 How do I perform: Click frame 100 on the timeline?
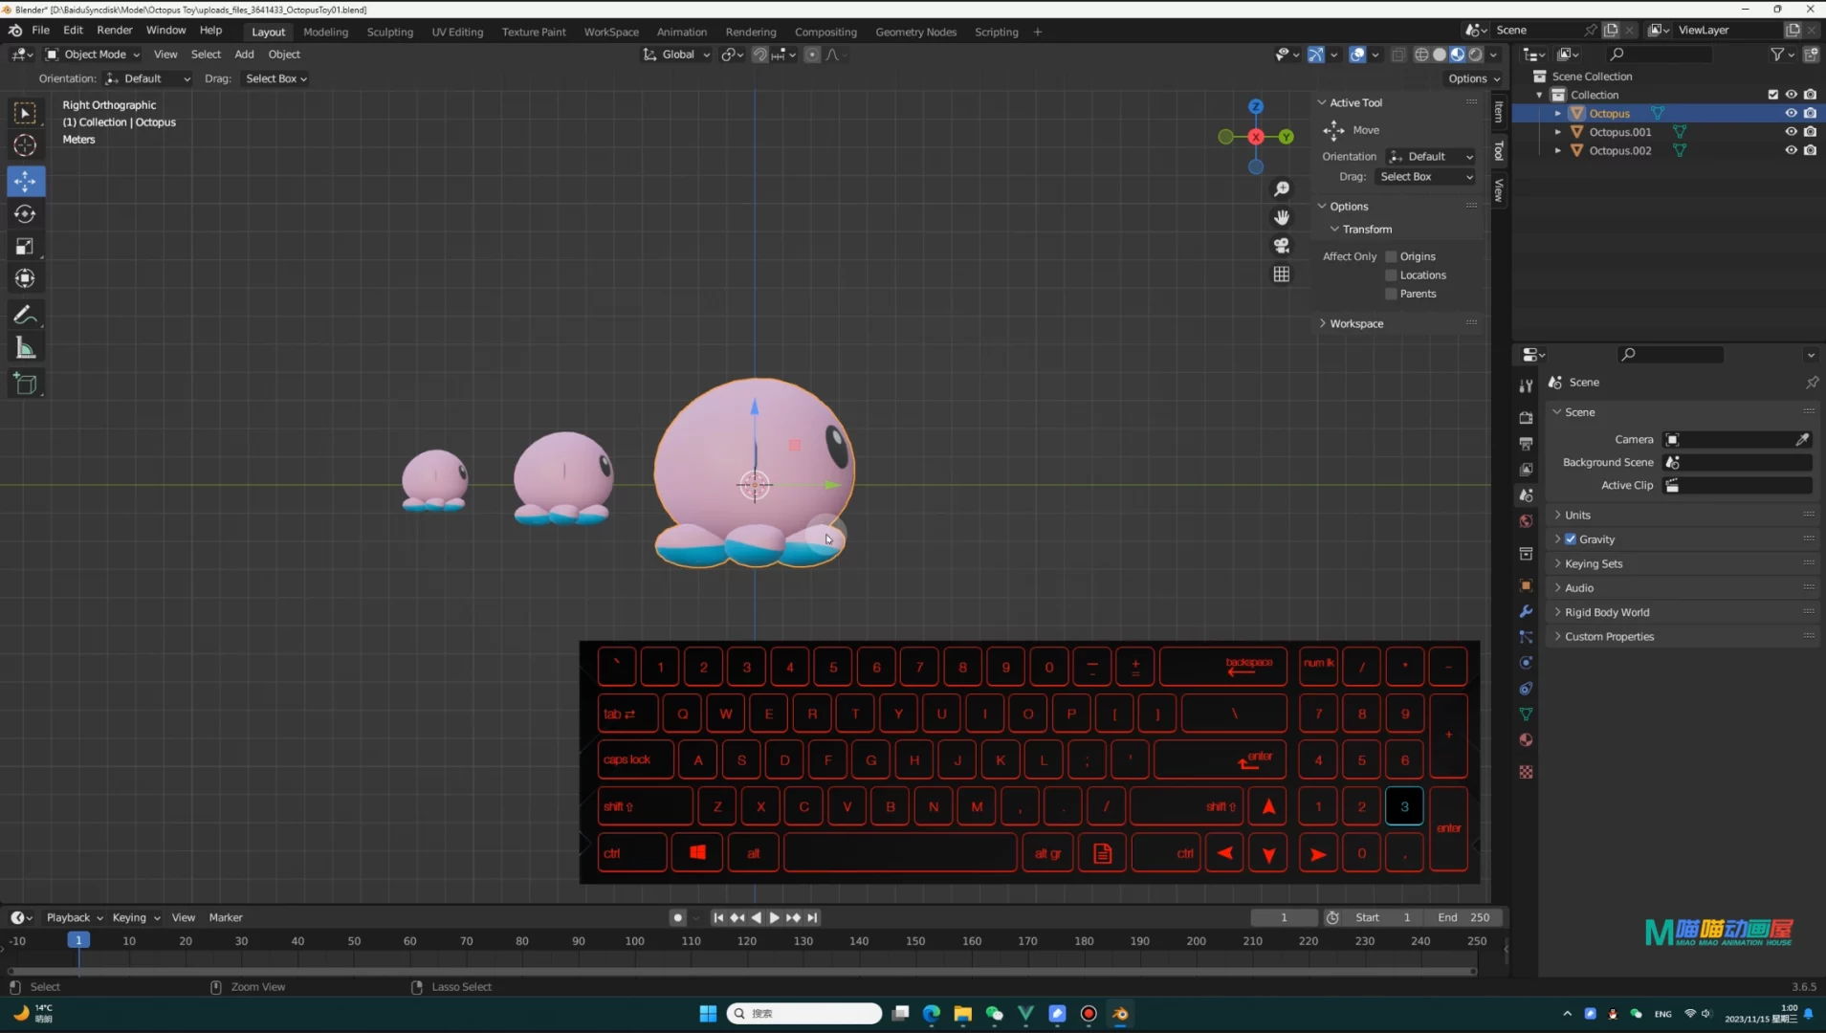(x=634, y=941)
